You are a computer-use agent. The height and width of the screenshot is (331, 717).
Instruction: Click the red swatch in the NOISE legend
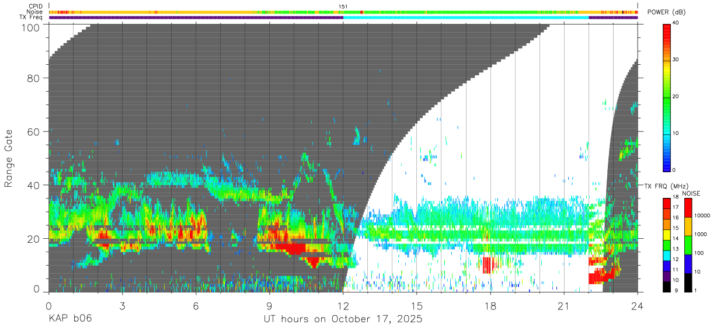pos(688,207)
